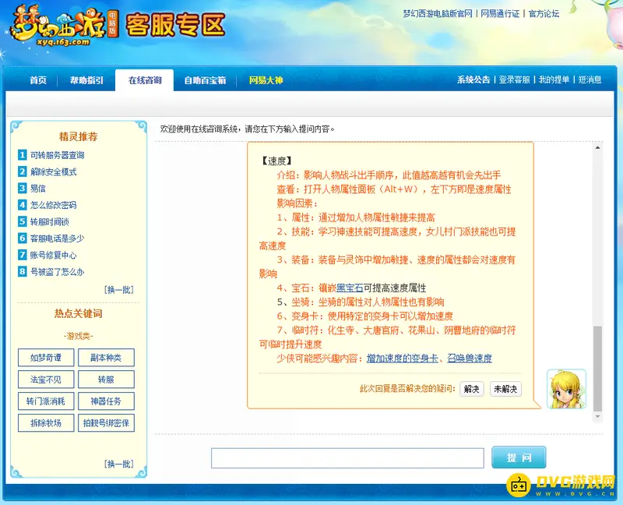Open 网易通行证 link
This screenshot has height=505, width=623.
[500, 14]
